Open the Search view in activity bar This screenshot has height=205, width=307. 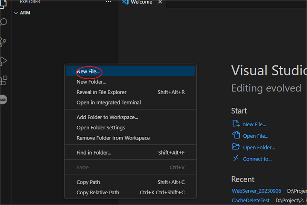click(4, 22)
